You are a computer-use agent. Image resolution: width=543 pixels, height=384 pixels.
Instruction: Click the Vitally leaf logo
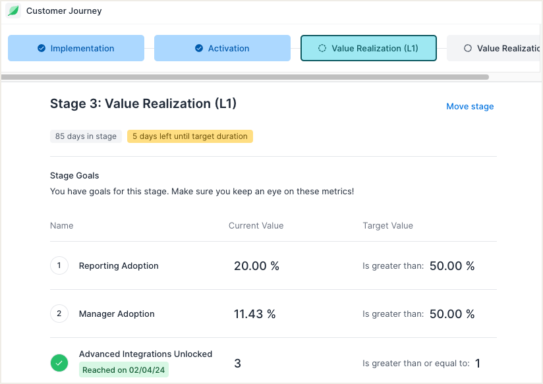tap(13, 11)
